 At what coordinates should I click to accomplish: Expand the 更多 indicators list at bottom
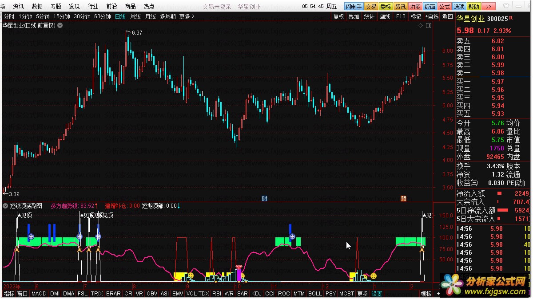362,294
